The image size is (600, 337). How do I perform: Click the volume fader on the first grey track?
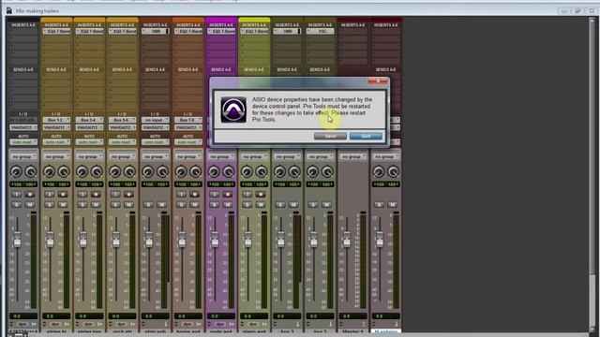17,239
